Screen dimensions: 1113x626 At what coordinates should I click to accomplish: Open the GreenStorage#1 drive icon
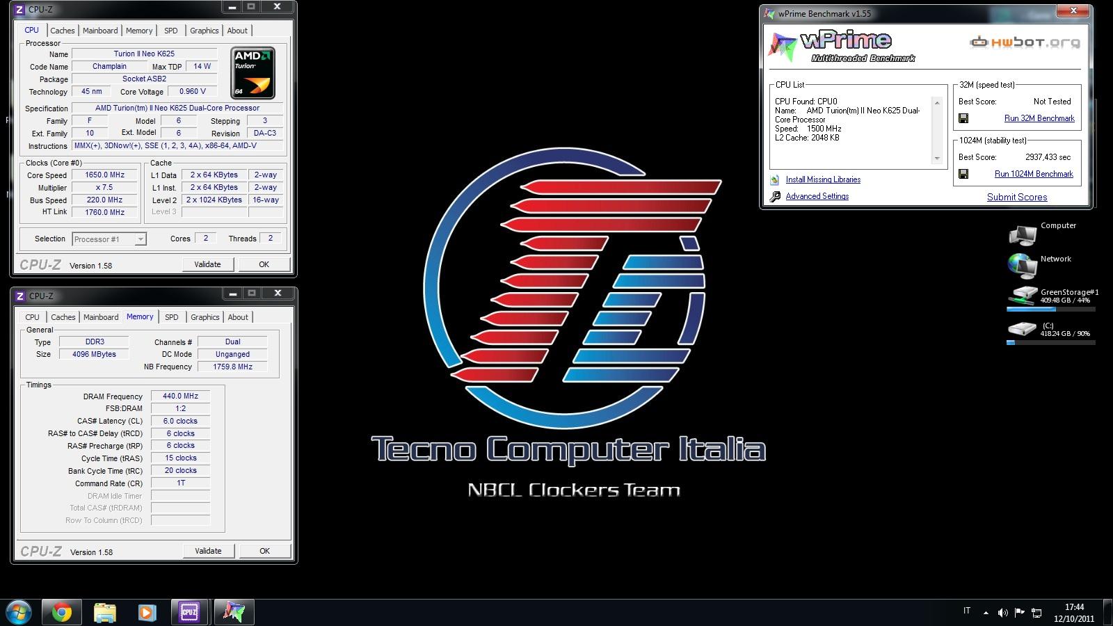(1023, 295)
